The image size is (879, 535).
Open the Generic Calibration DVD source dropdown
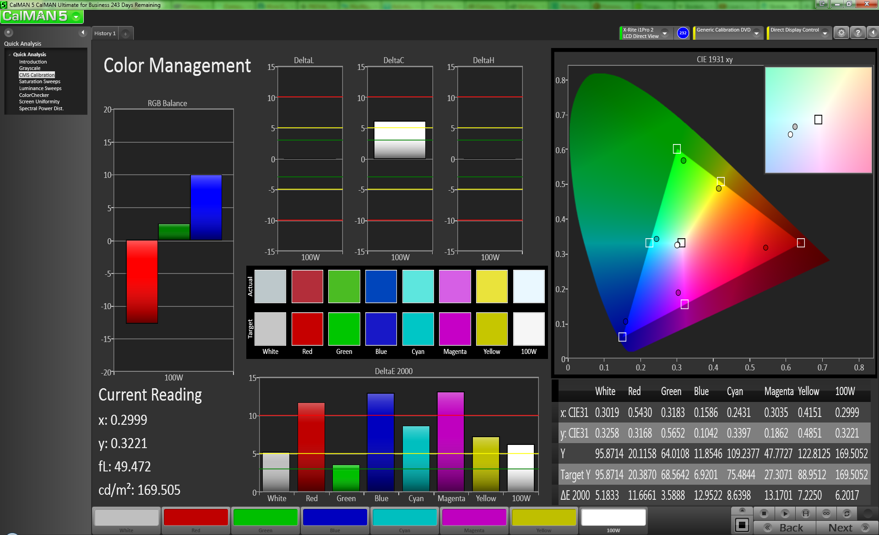757,33
